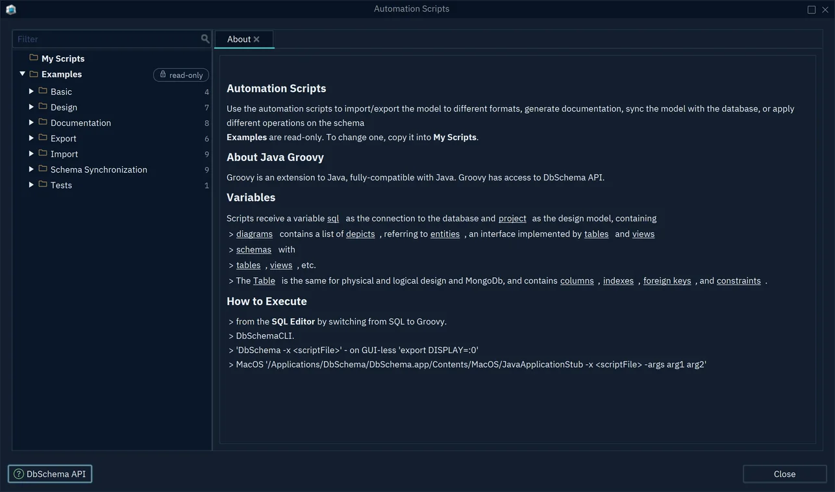Expand the Schema Synchronization folder arrow
Screen dimensions: 835x492
tap(31, 169)
